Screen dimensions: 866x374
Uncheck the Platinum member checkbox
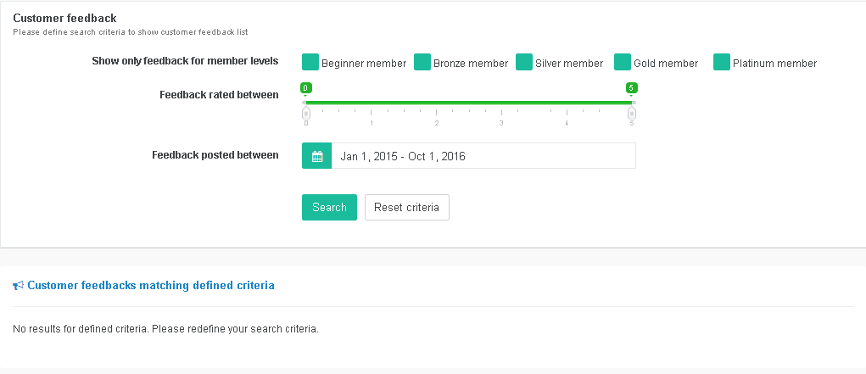[x=722, y=63]
